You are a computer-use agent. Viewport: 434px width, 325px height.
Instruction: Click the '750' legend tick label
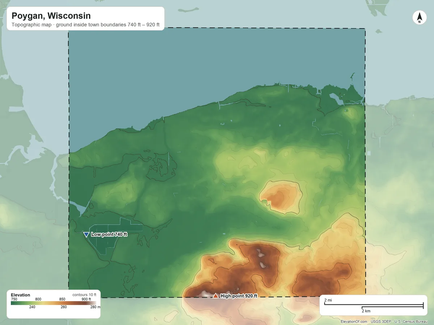14,299
